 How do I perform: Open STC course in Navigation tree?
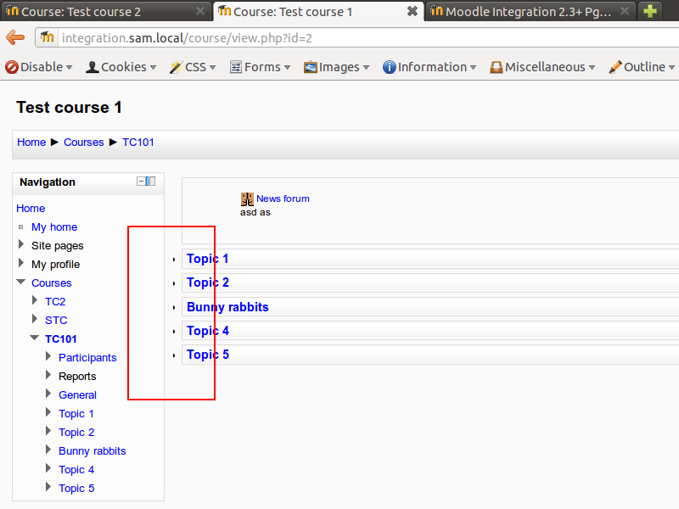(x=56, y=320)
